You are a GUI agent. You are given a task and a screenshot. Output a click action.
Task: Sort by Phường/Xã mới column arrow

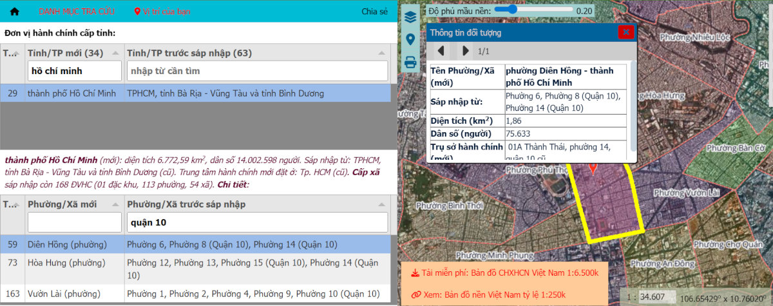[x=115, y=204]
